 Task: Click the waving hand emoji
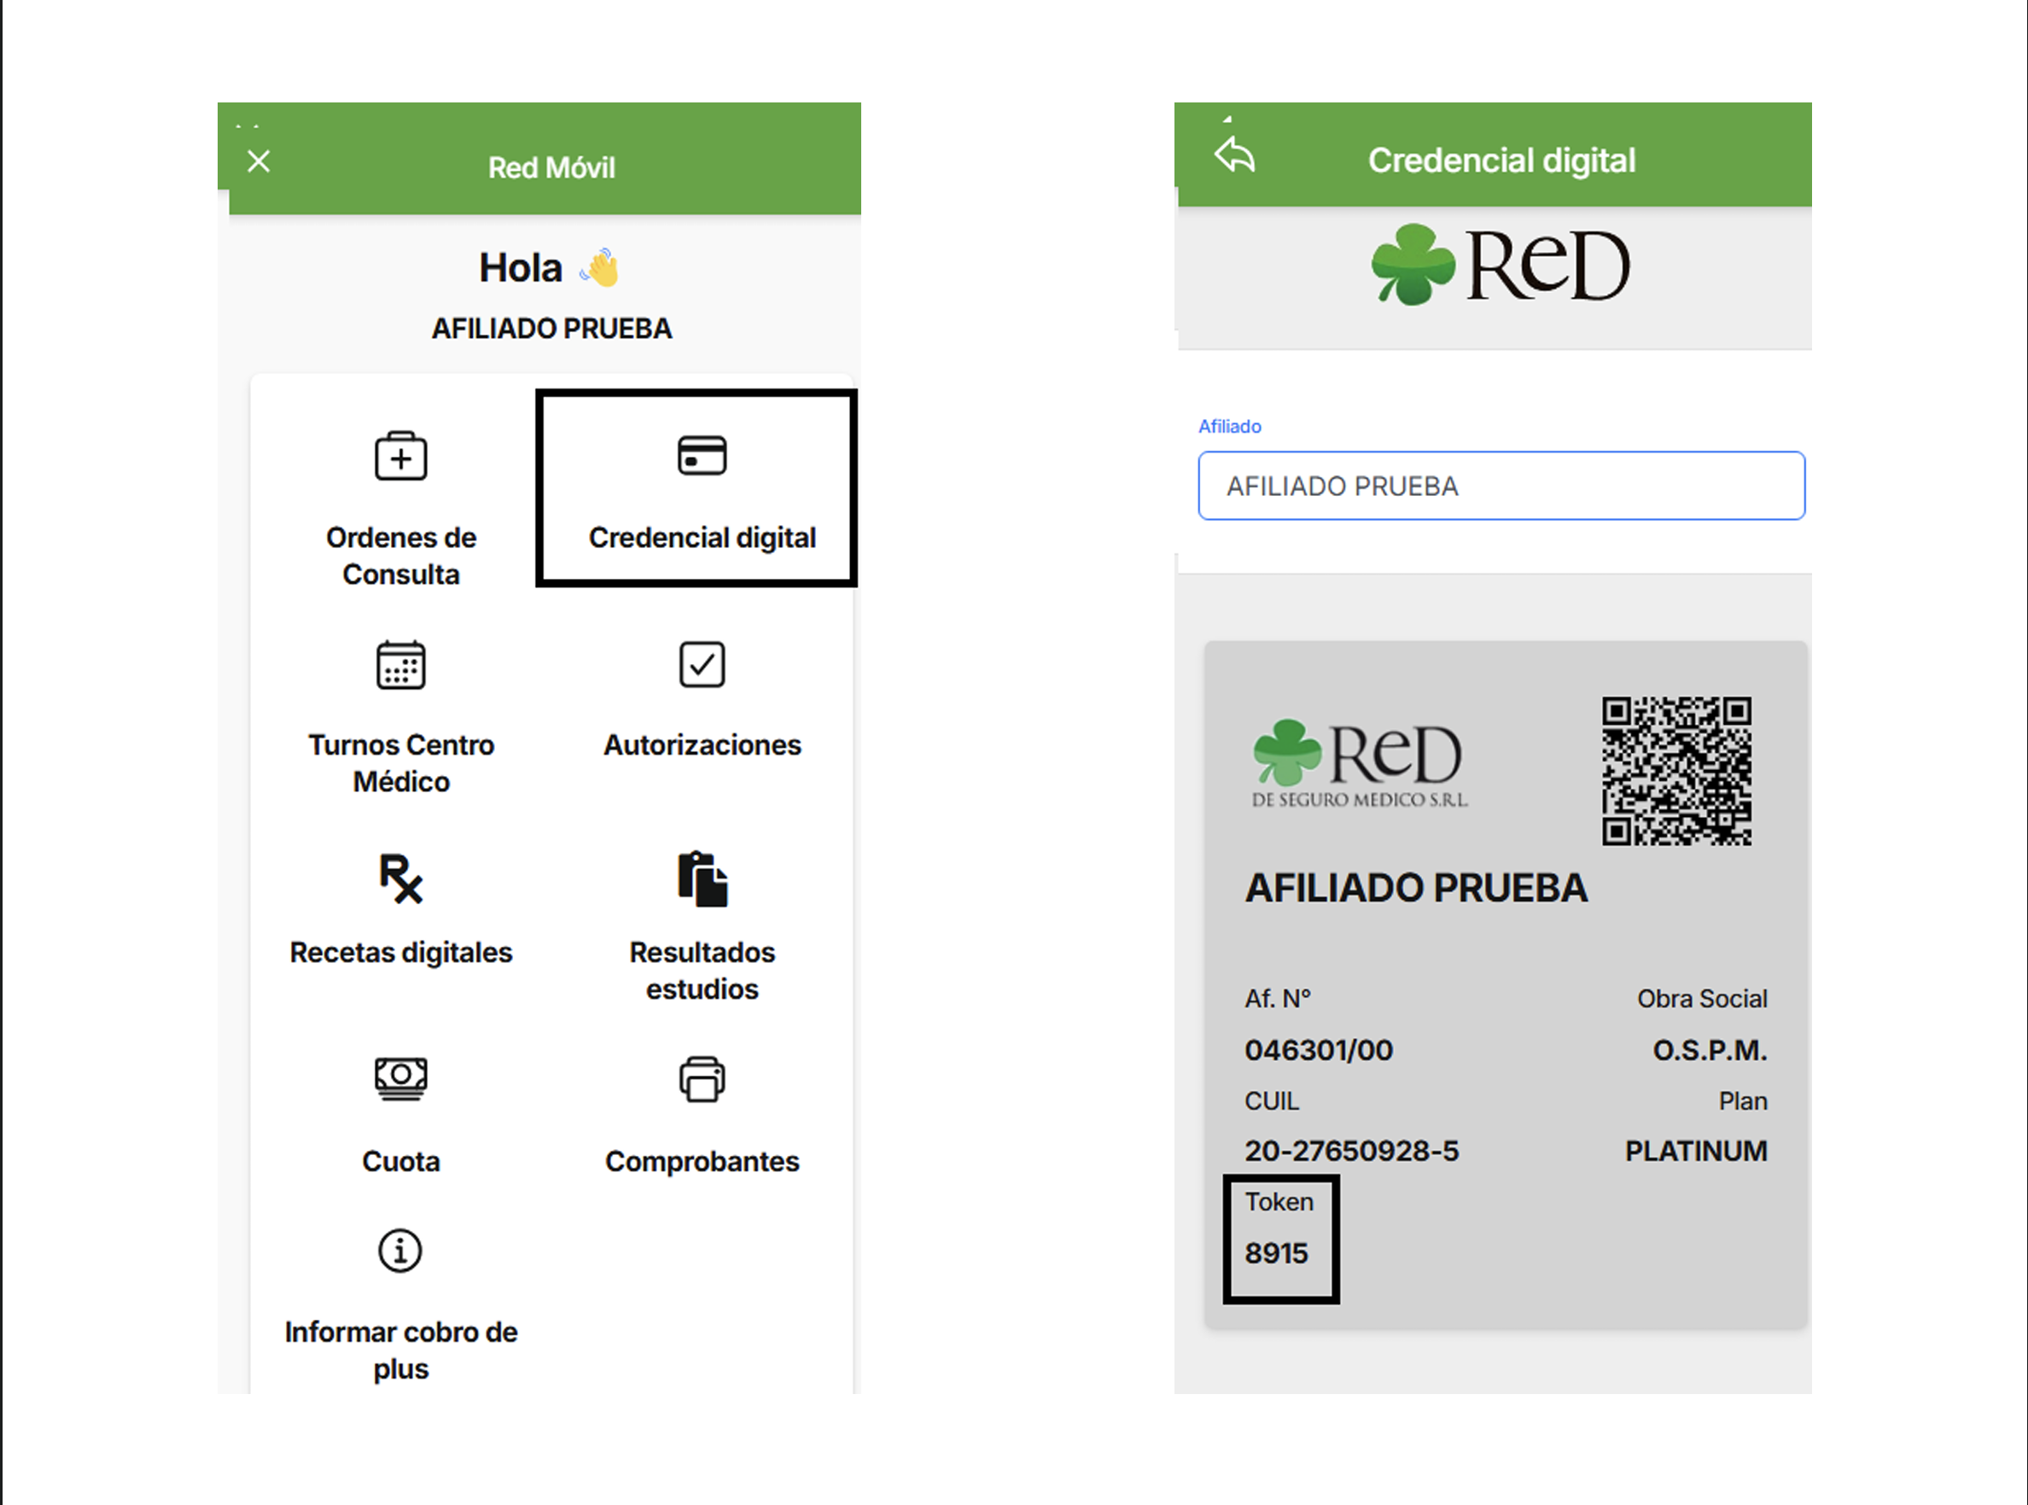click(x=600, y=268)
